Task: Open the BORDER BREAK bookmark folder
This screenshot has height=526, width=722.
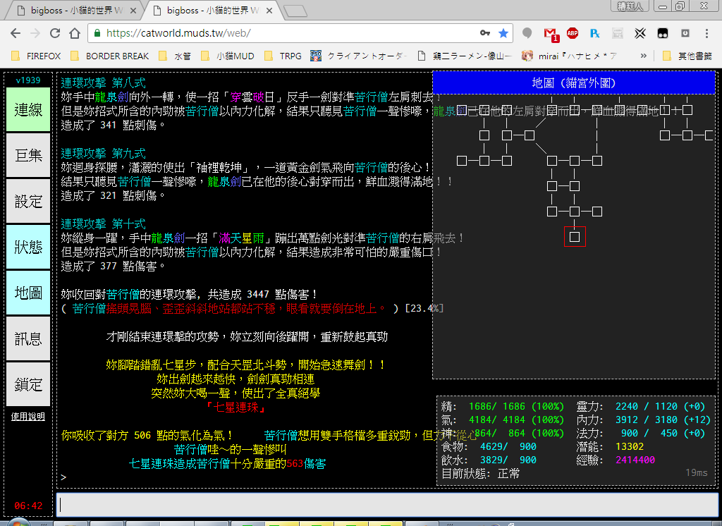Action: coord(109,56)
